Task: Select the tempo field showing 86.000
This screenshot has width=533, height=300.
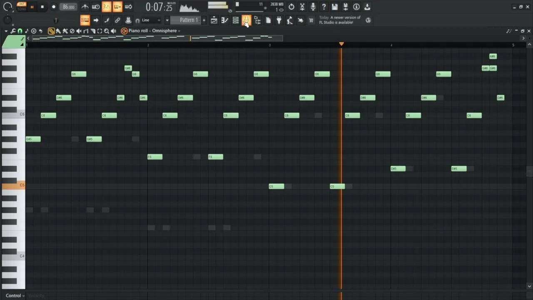Action: (68, 7)
